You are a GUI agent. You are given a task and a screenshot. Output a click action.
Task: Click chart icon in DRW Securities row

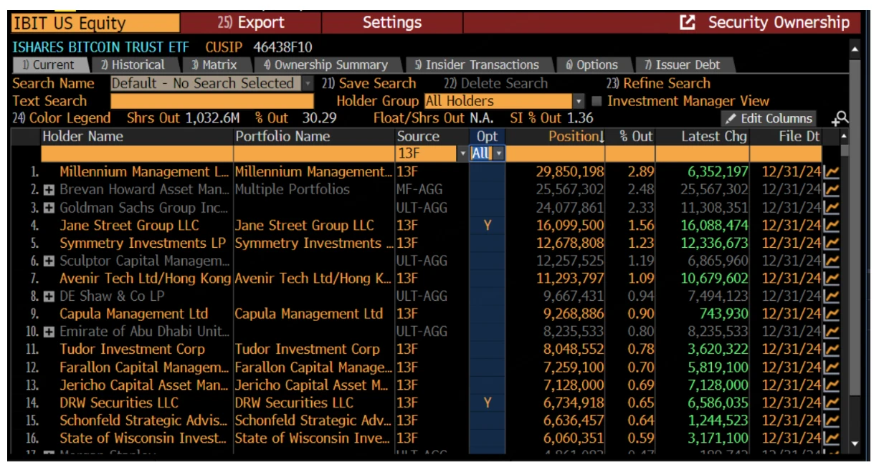click(832, 403)
